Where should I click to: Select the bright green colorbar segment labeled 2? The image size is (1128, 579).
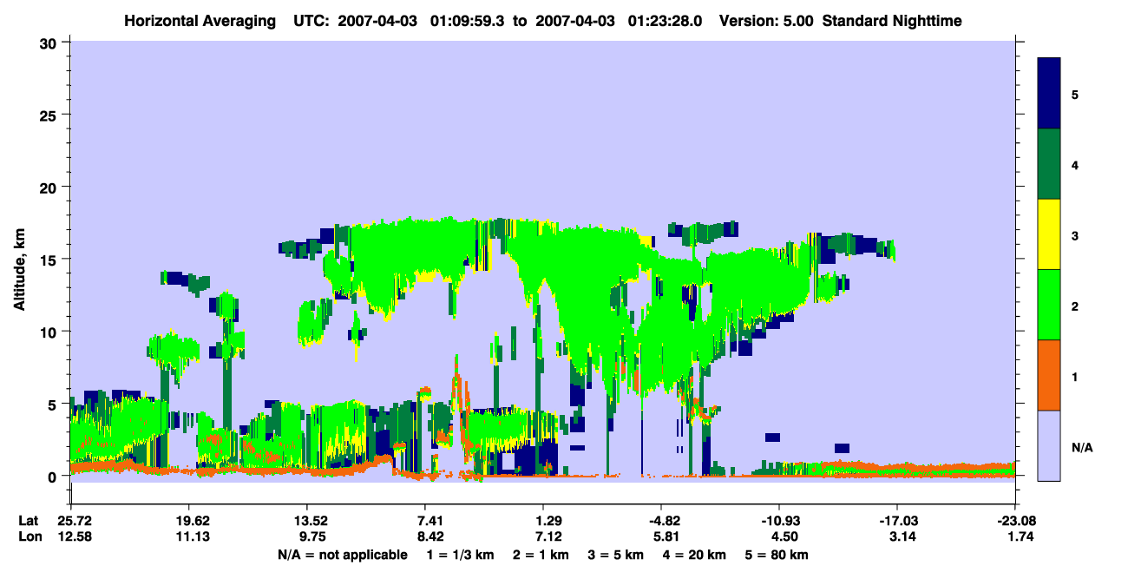(1050, 304)
